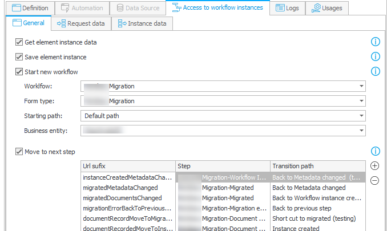
Task: Click the Instance data arrow icon
Action: click(122, 23)
